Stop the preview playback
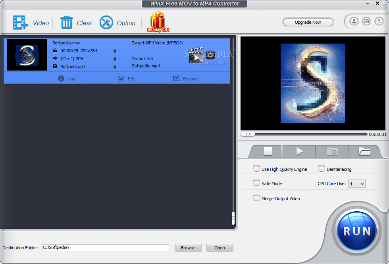This screenshot has width=389, height=264. pyautogui.click(x=268, y=151)
